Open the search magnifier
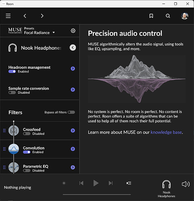This screenshot has height=201, width=194. point(168,16)
